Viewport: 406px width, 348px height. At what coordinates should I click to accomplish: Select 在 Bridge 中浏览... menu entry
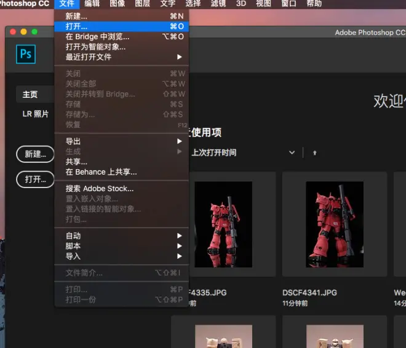[121, 36]
